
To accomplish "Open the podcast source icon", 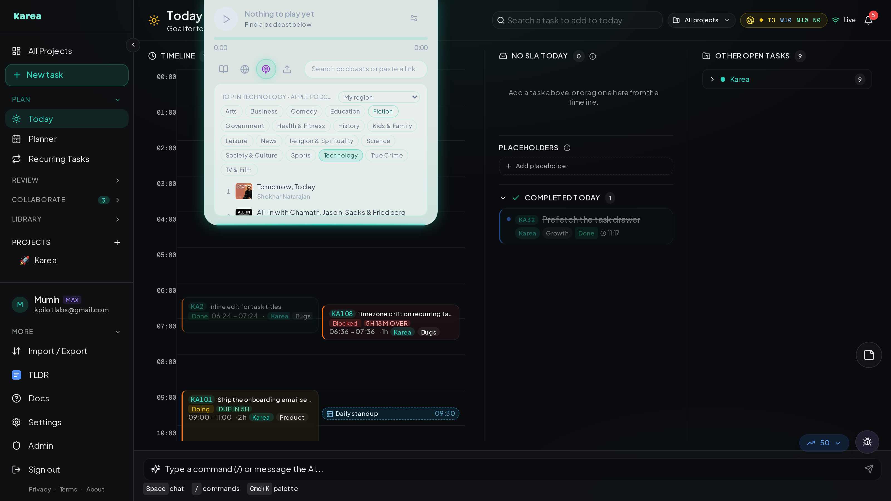I will pyautogui.click(x=266, y=69).
